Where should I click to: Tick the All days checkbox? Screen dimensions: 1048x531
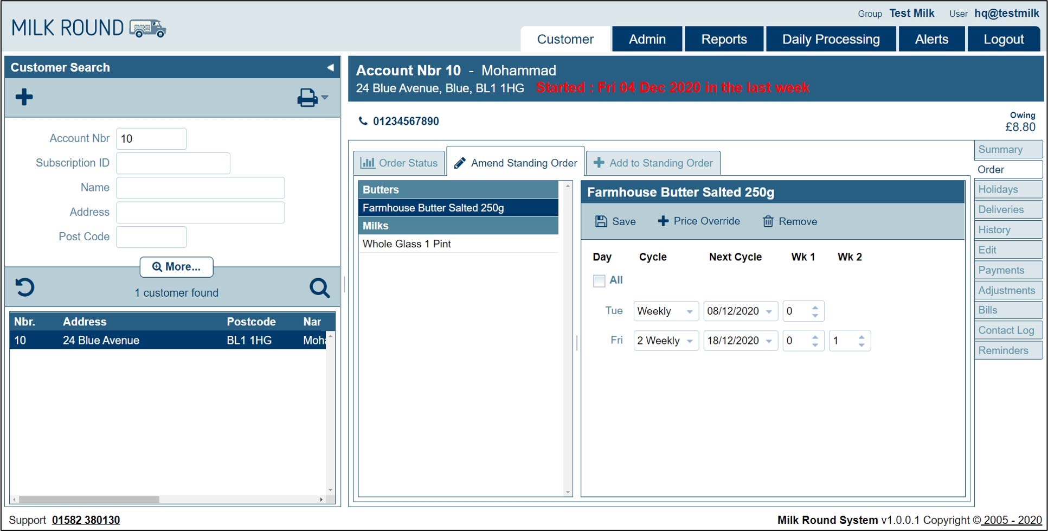click(x=599, y=281)
